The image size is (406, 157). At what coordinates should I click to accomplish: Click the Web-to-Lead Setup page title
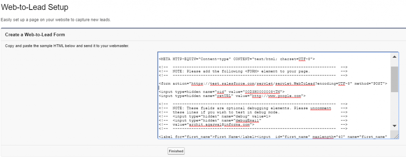coord(35,7)
